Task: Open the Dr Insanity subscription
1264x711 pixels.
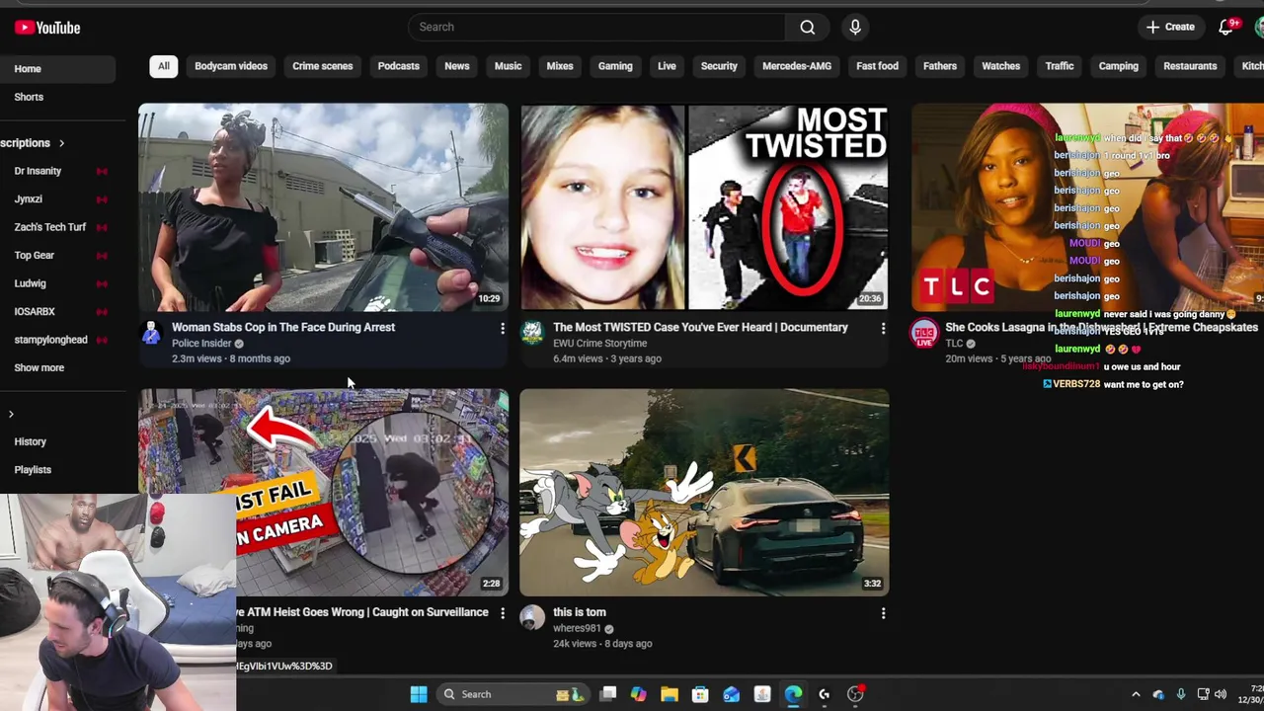Action: (x=38, y=171)
